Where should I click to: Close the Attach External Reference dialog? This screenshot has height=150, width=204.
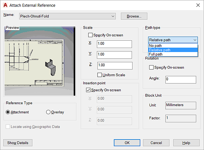198,5
